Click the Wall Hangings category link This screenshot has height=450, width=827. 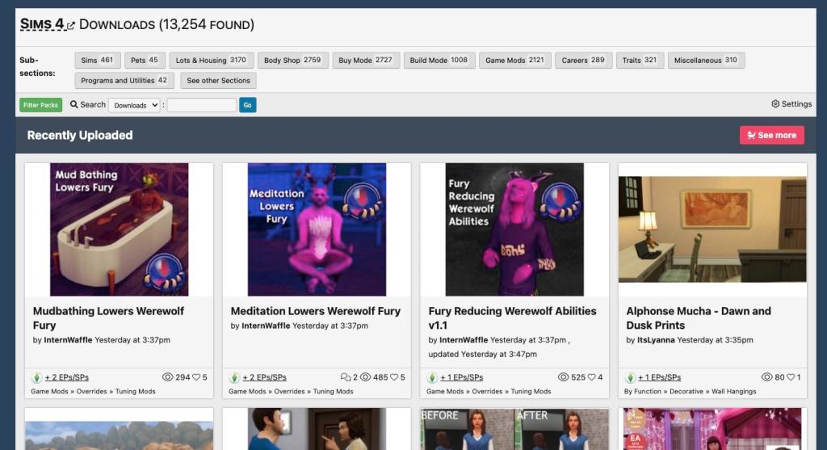[x=733, y=392]
